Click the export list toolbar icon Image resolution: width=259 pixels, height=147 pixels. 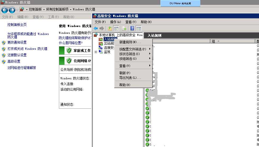[124, 28]
